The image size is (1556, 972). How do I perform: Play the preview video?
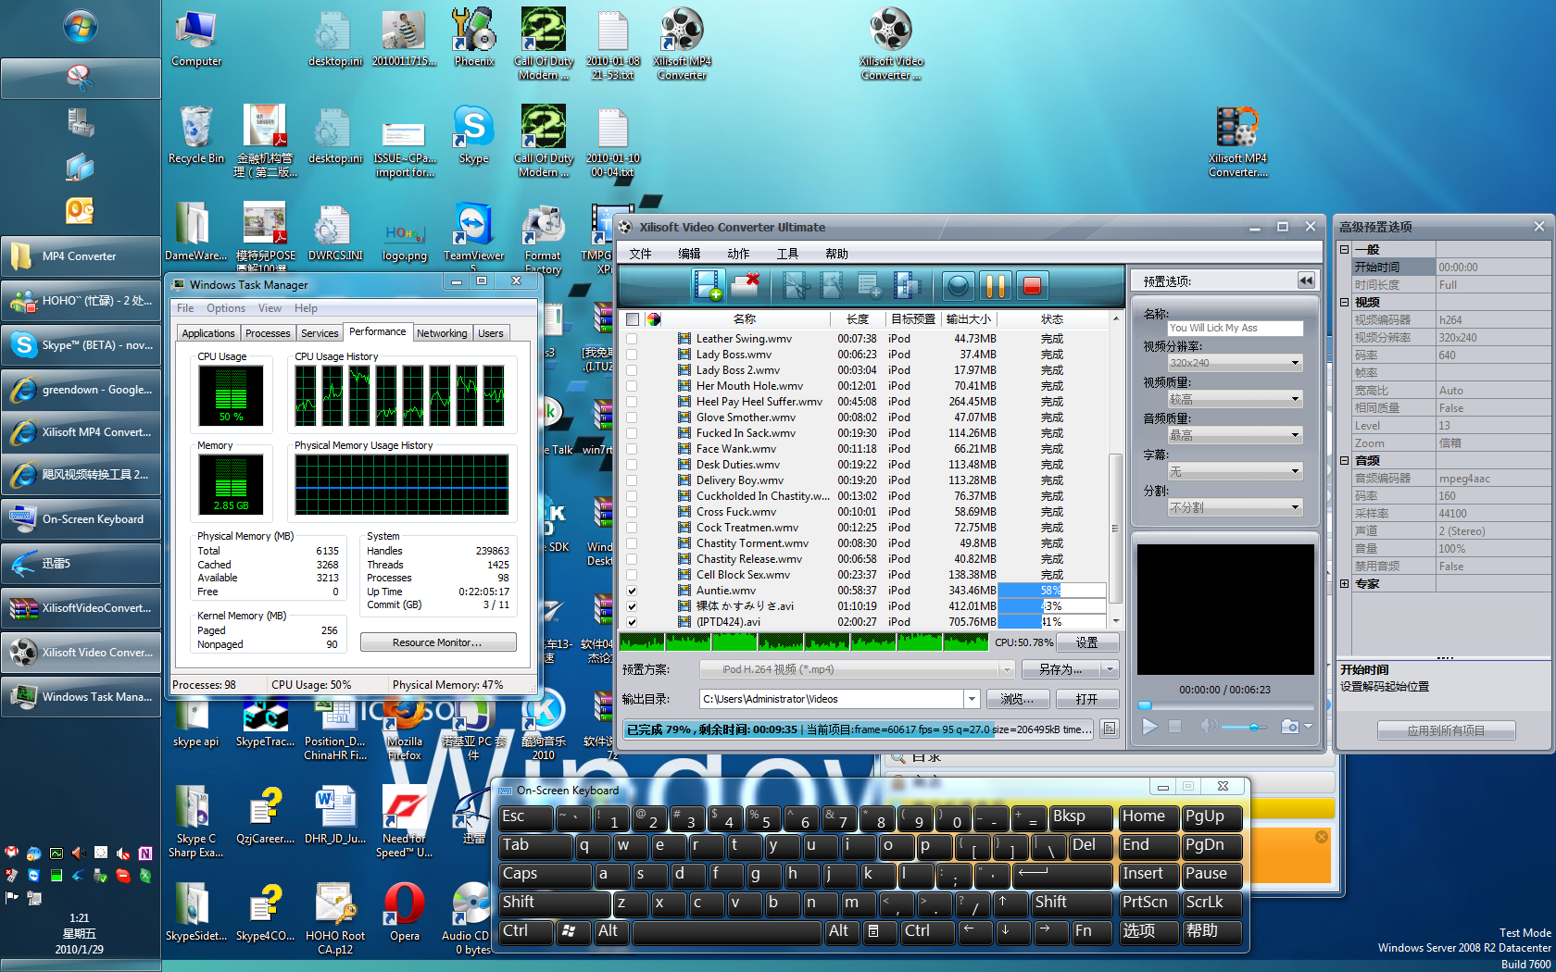(x=1149, y=727)
